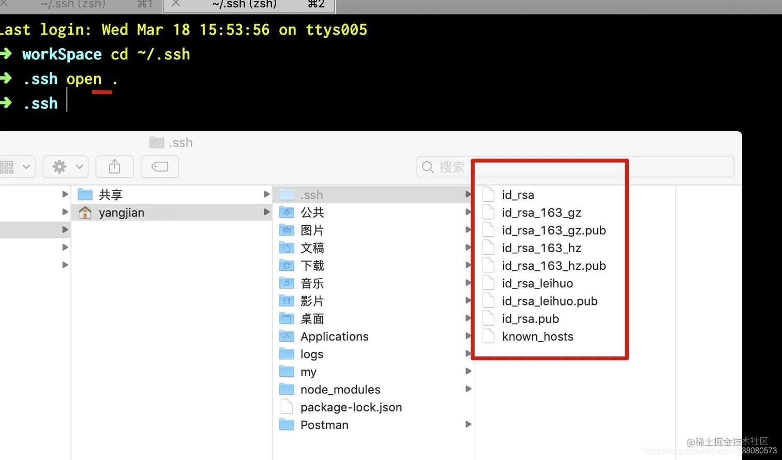Screen dimensions: 782x460
Task: Click the Finder search field
Action: [x=575, y=167]
